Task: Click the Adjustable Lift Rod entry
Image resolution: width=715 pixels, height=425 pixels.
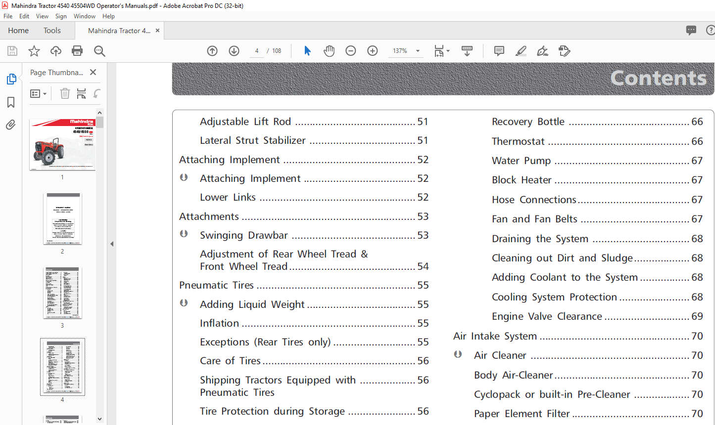Action: pos(314,122)
